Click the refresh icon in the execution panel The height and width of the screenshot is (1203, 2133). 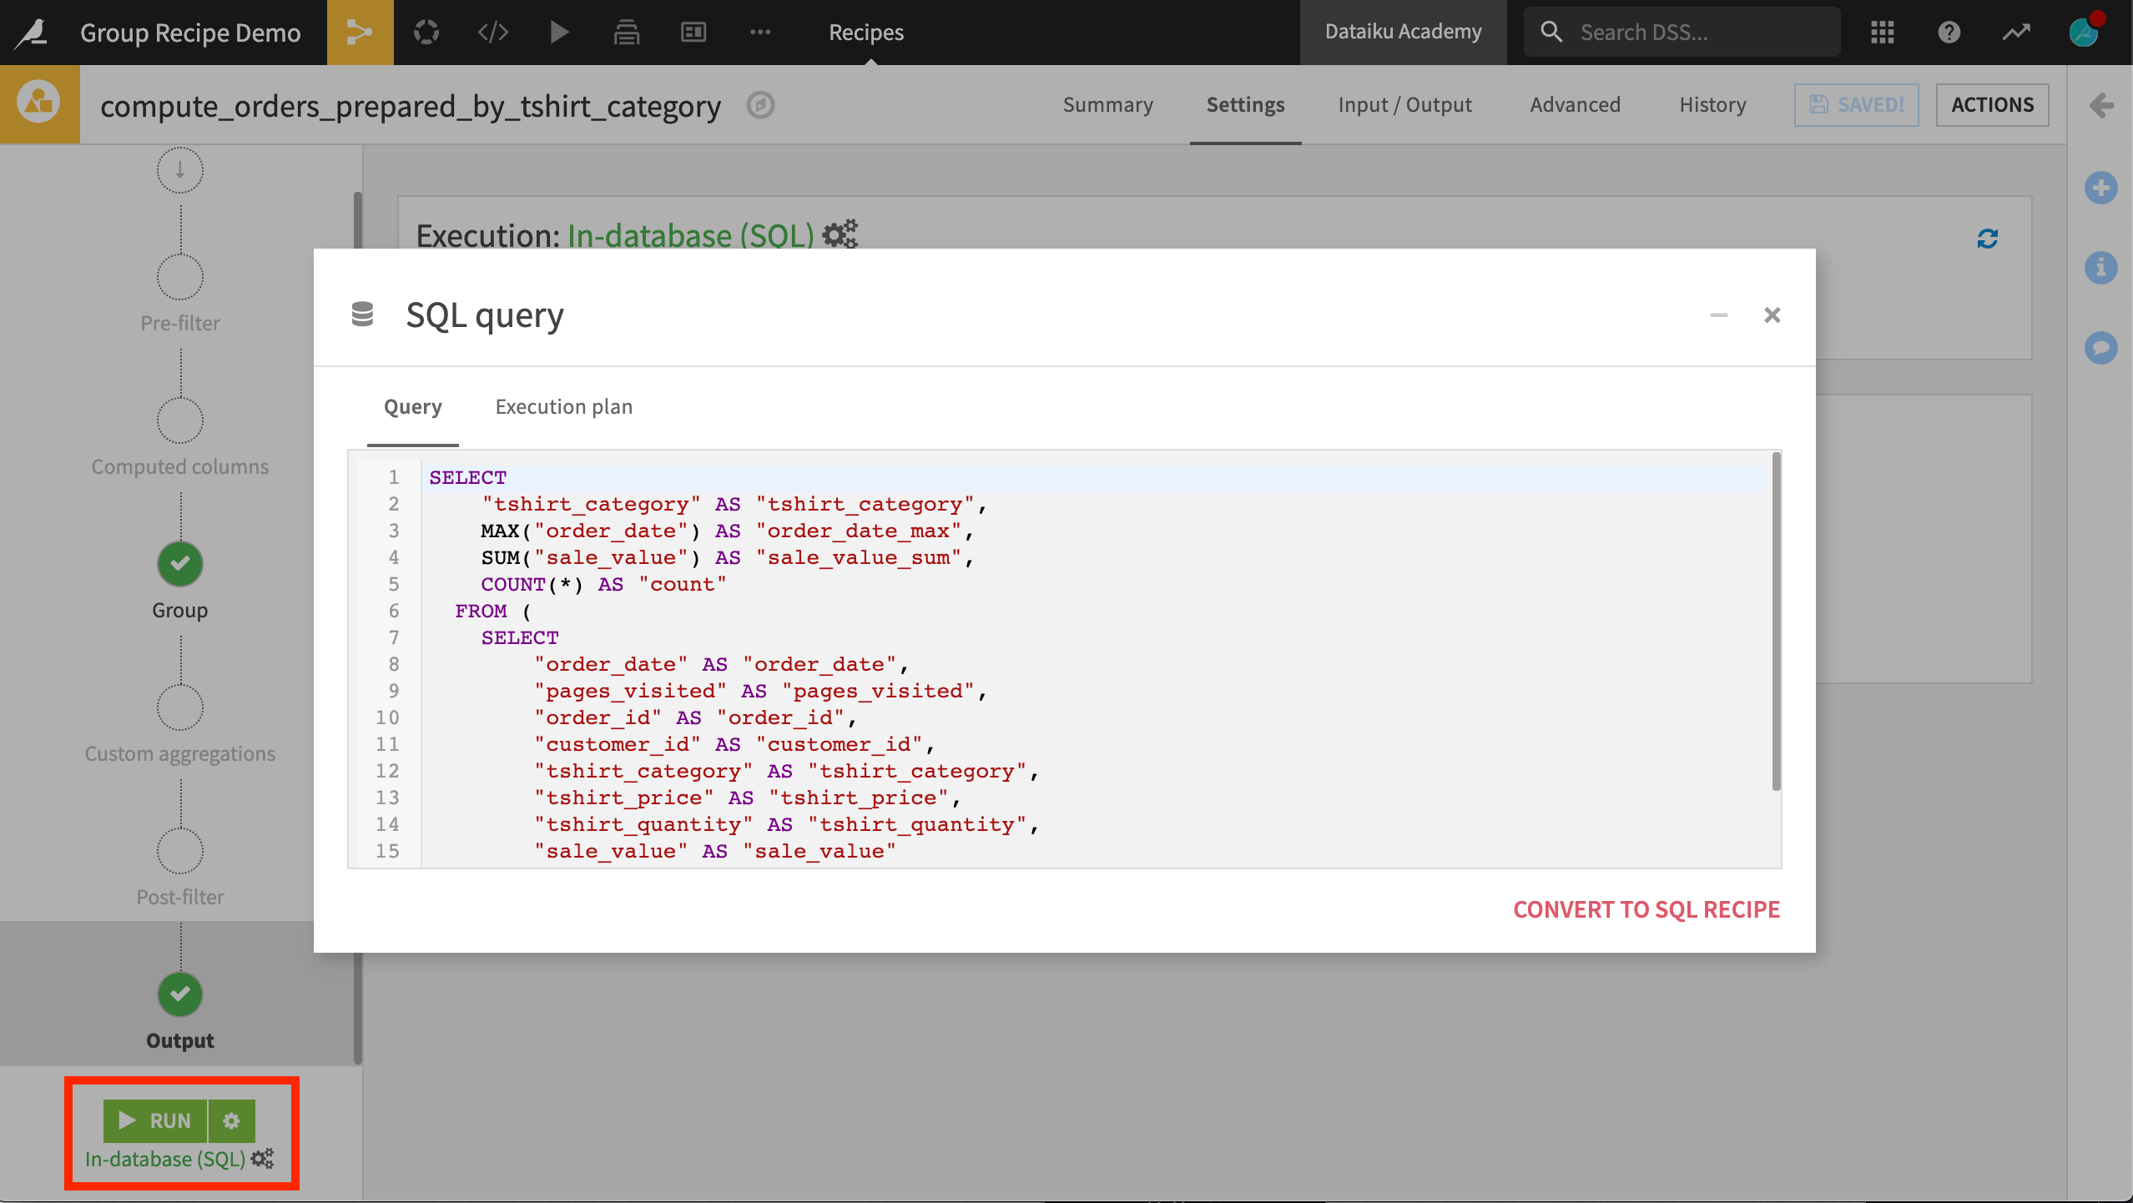pos(1988,239)
